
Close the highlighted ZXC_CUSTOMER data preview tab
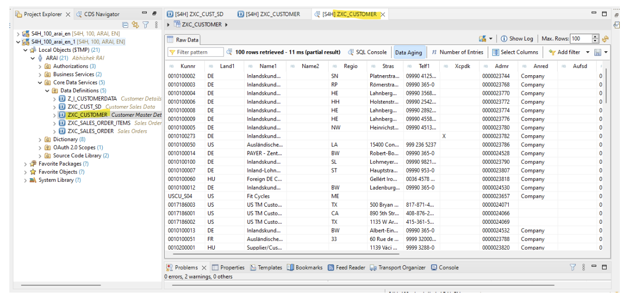tap(383, 15)
